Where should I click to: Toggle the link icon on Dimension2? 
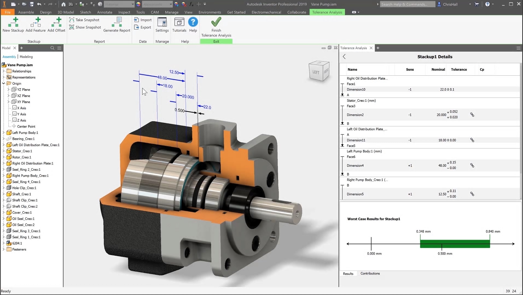coord(472,114)
